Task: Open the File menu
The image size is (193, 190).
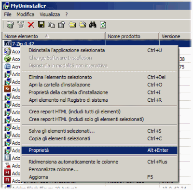Action: pyautogui.click(x=8, y=14)
